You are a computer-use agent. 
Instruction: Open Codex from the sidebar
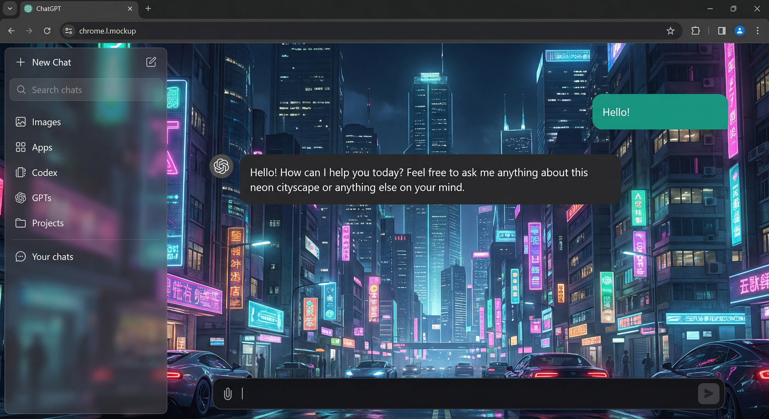(x=45, y=173)
